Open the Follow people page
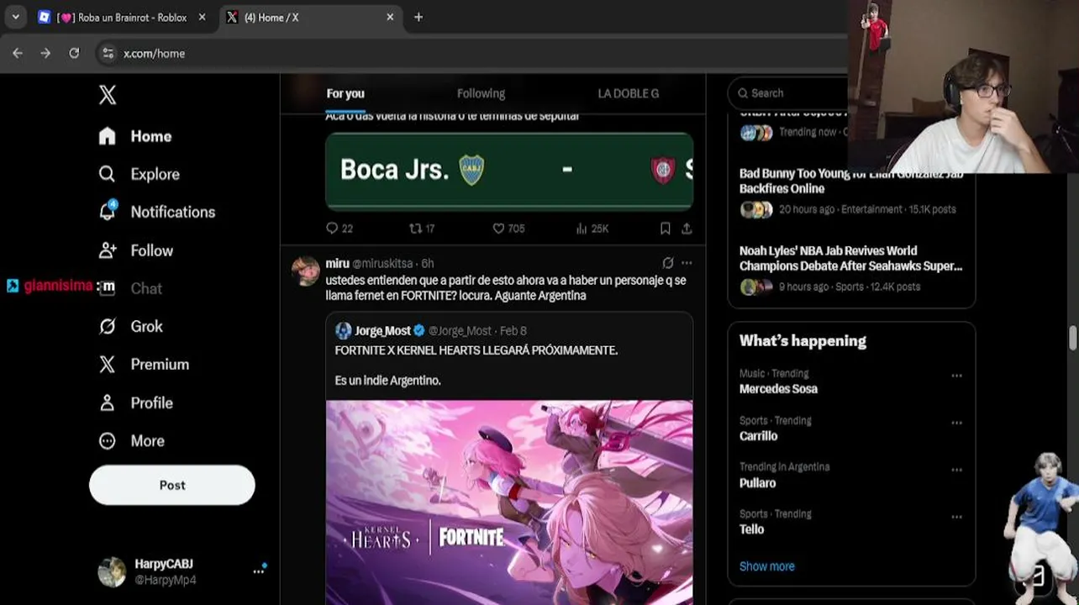The width and height of the screenshot is (1079, 605). coord(135,250)
